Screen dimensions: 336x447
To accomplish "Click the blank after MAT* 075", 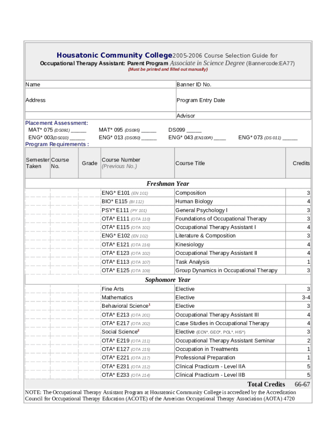I will (79, 131).
